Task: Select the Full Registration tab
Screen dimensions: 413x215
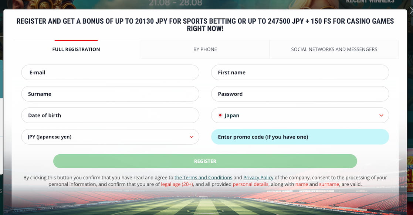Action: click(x=76, y=49)
